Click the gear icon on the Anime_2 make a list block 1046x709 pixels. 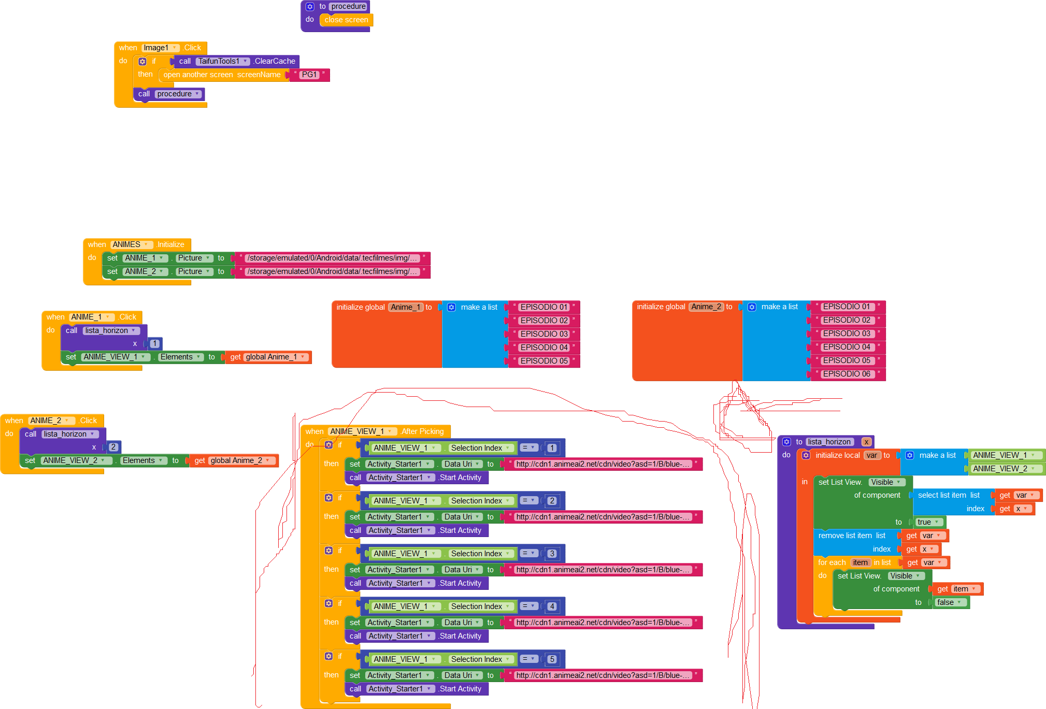[752, 307]
